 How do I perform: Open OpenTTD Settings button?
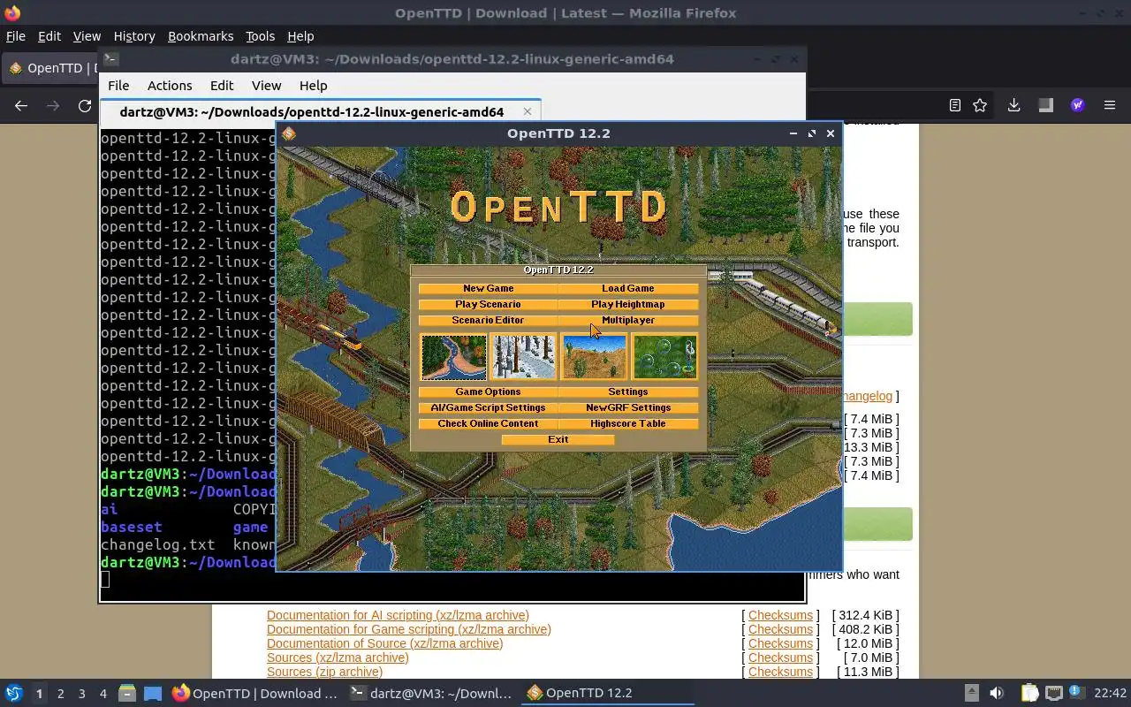tap(628, 392)
